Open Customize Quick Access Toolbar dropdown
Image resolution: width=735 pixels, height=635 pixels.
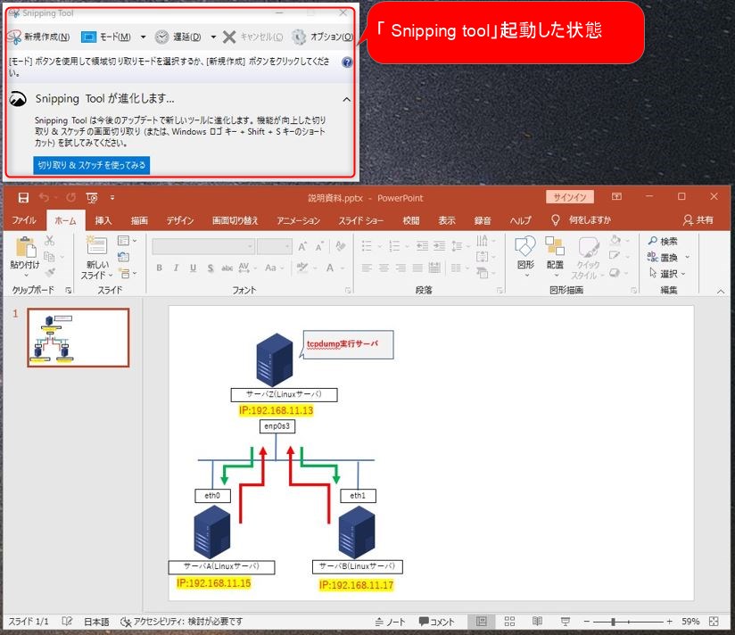pos(112,198)
